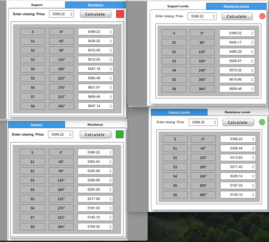Screen dimensions: 269x242
Task: Select highlighted Support Levels tab
Action: [179, 112]
